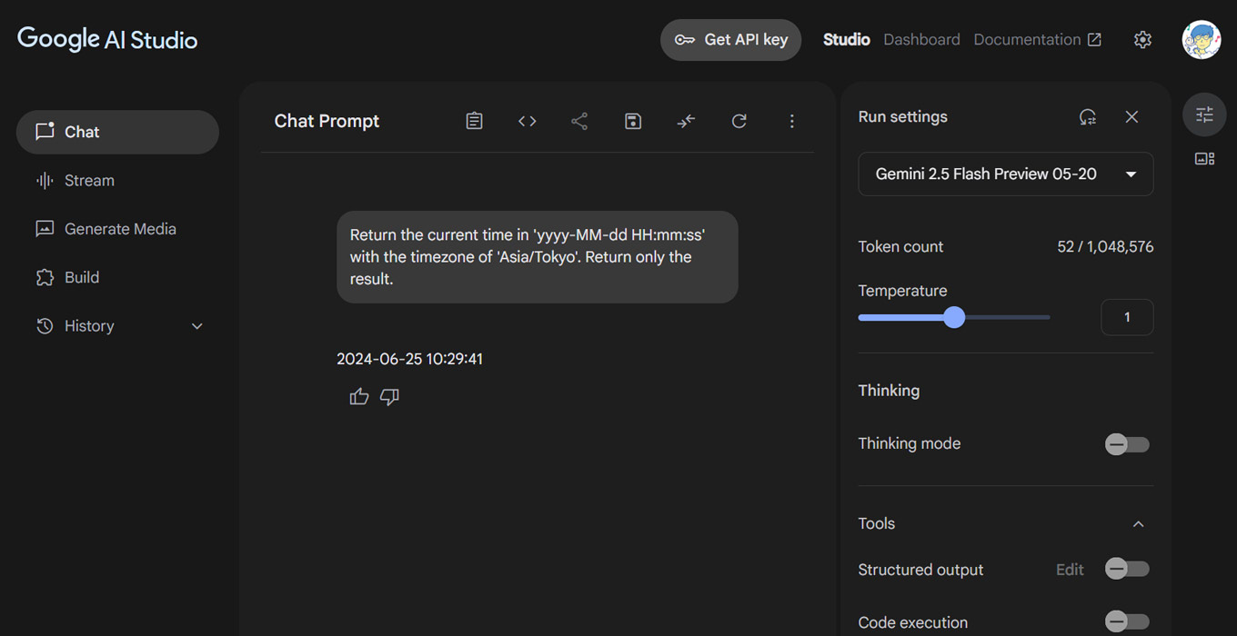Mark the response with thumbs down

pos(389,396)
